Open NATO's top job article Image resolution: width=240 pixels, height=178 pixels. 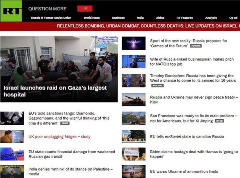[x=192, y=62]
